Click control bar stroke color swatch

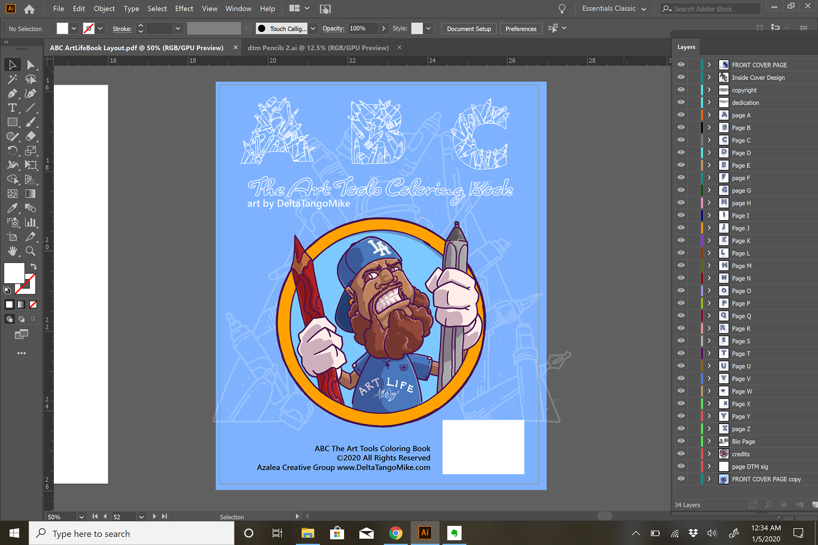(89, 29)
